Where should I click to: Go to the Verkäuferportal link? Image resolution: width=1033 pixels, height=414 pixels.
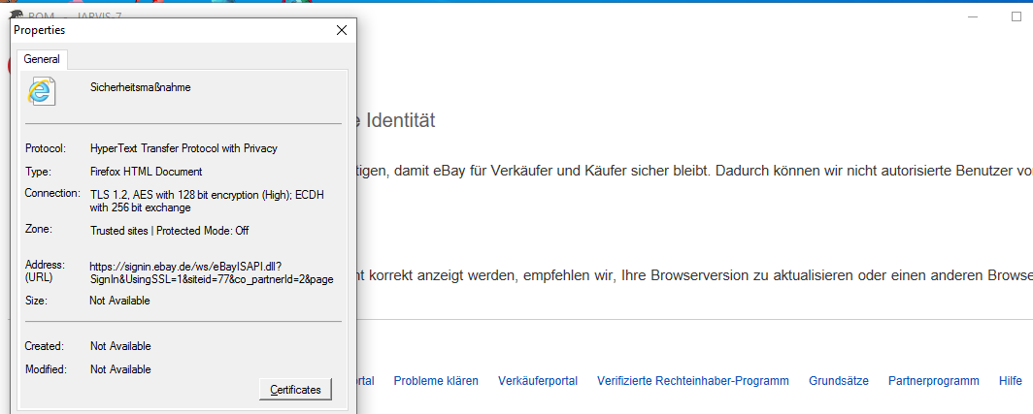pyautogui.click(x=538, y=381)
